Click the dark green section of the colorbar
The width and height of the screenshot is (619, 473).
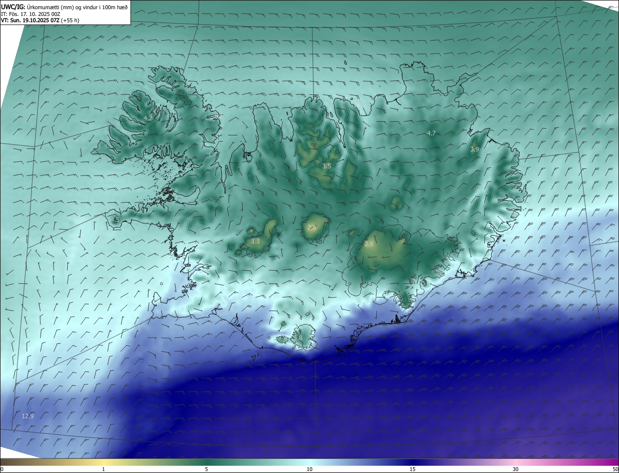(208, 462)
